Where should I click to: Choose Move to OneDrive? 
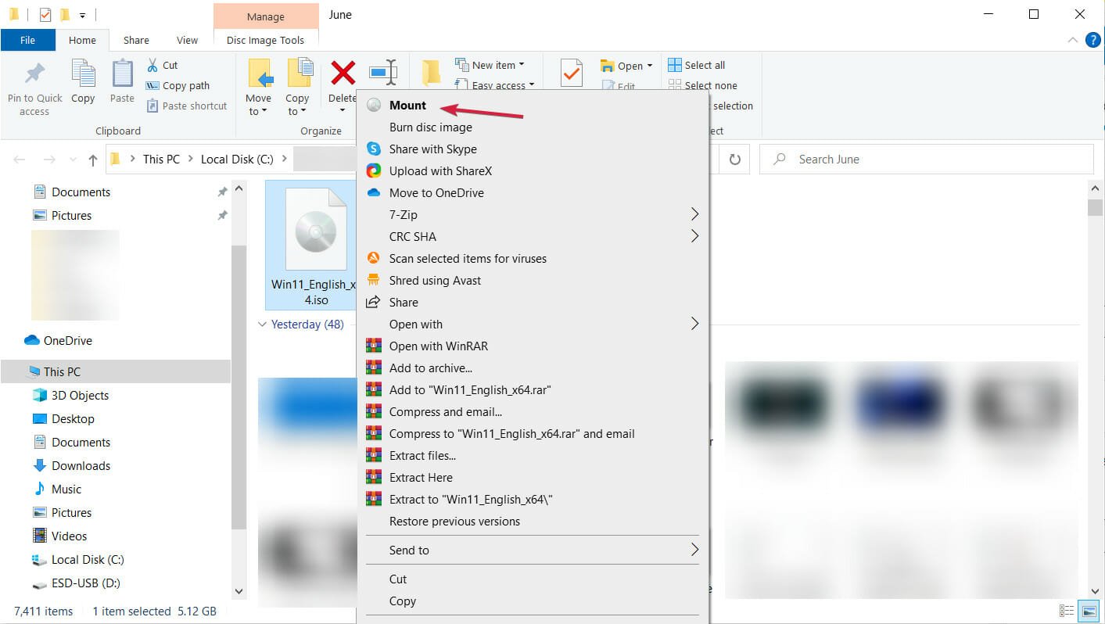tap(533, 192)
